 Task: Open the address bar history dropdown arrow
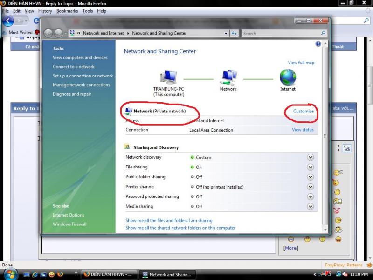(226, 34)
